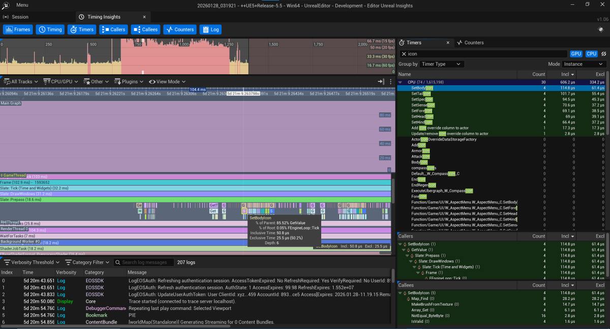This screenshot has height=329, width=610.
Task: Sort timers by Count column
Action: point(532,75)
